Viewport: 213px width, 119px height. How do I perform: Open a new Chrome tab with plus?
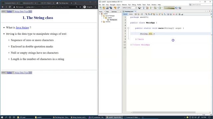76,3
